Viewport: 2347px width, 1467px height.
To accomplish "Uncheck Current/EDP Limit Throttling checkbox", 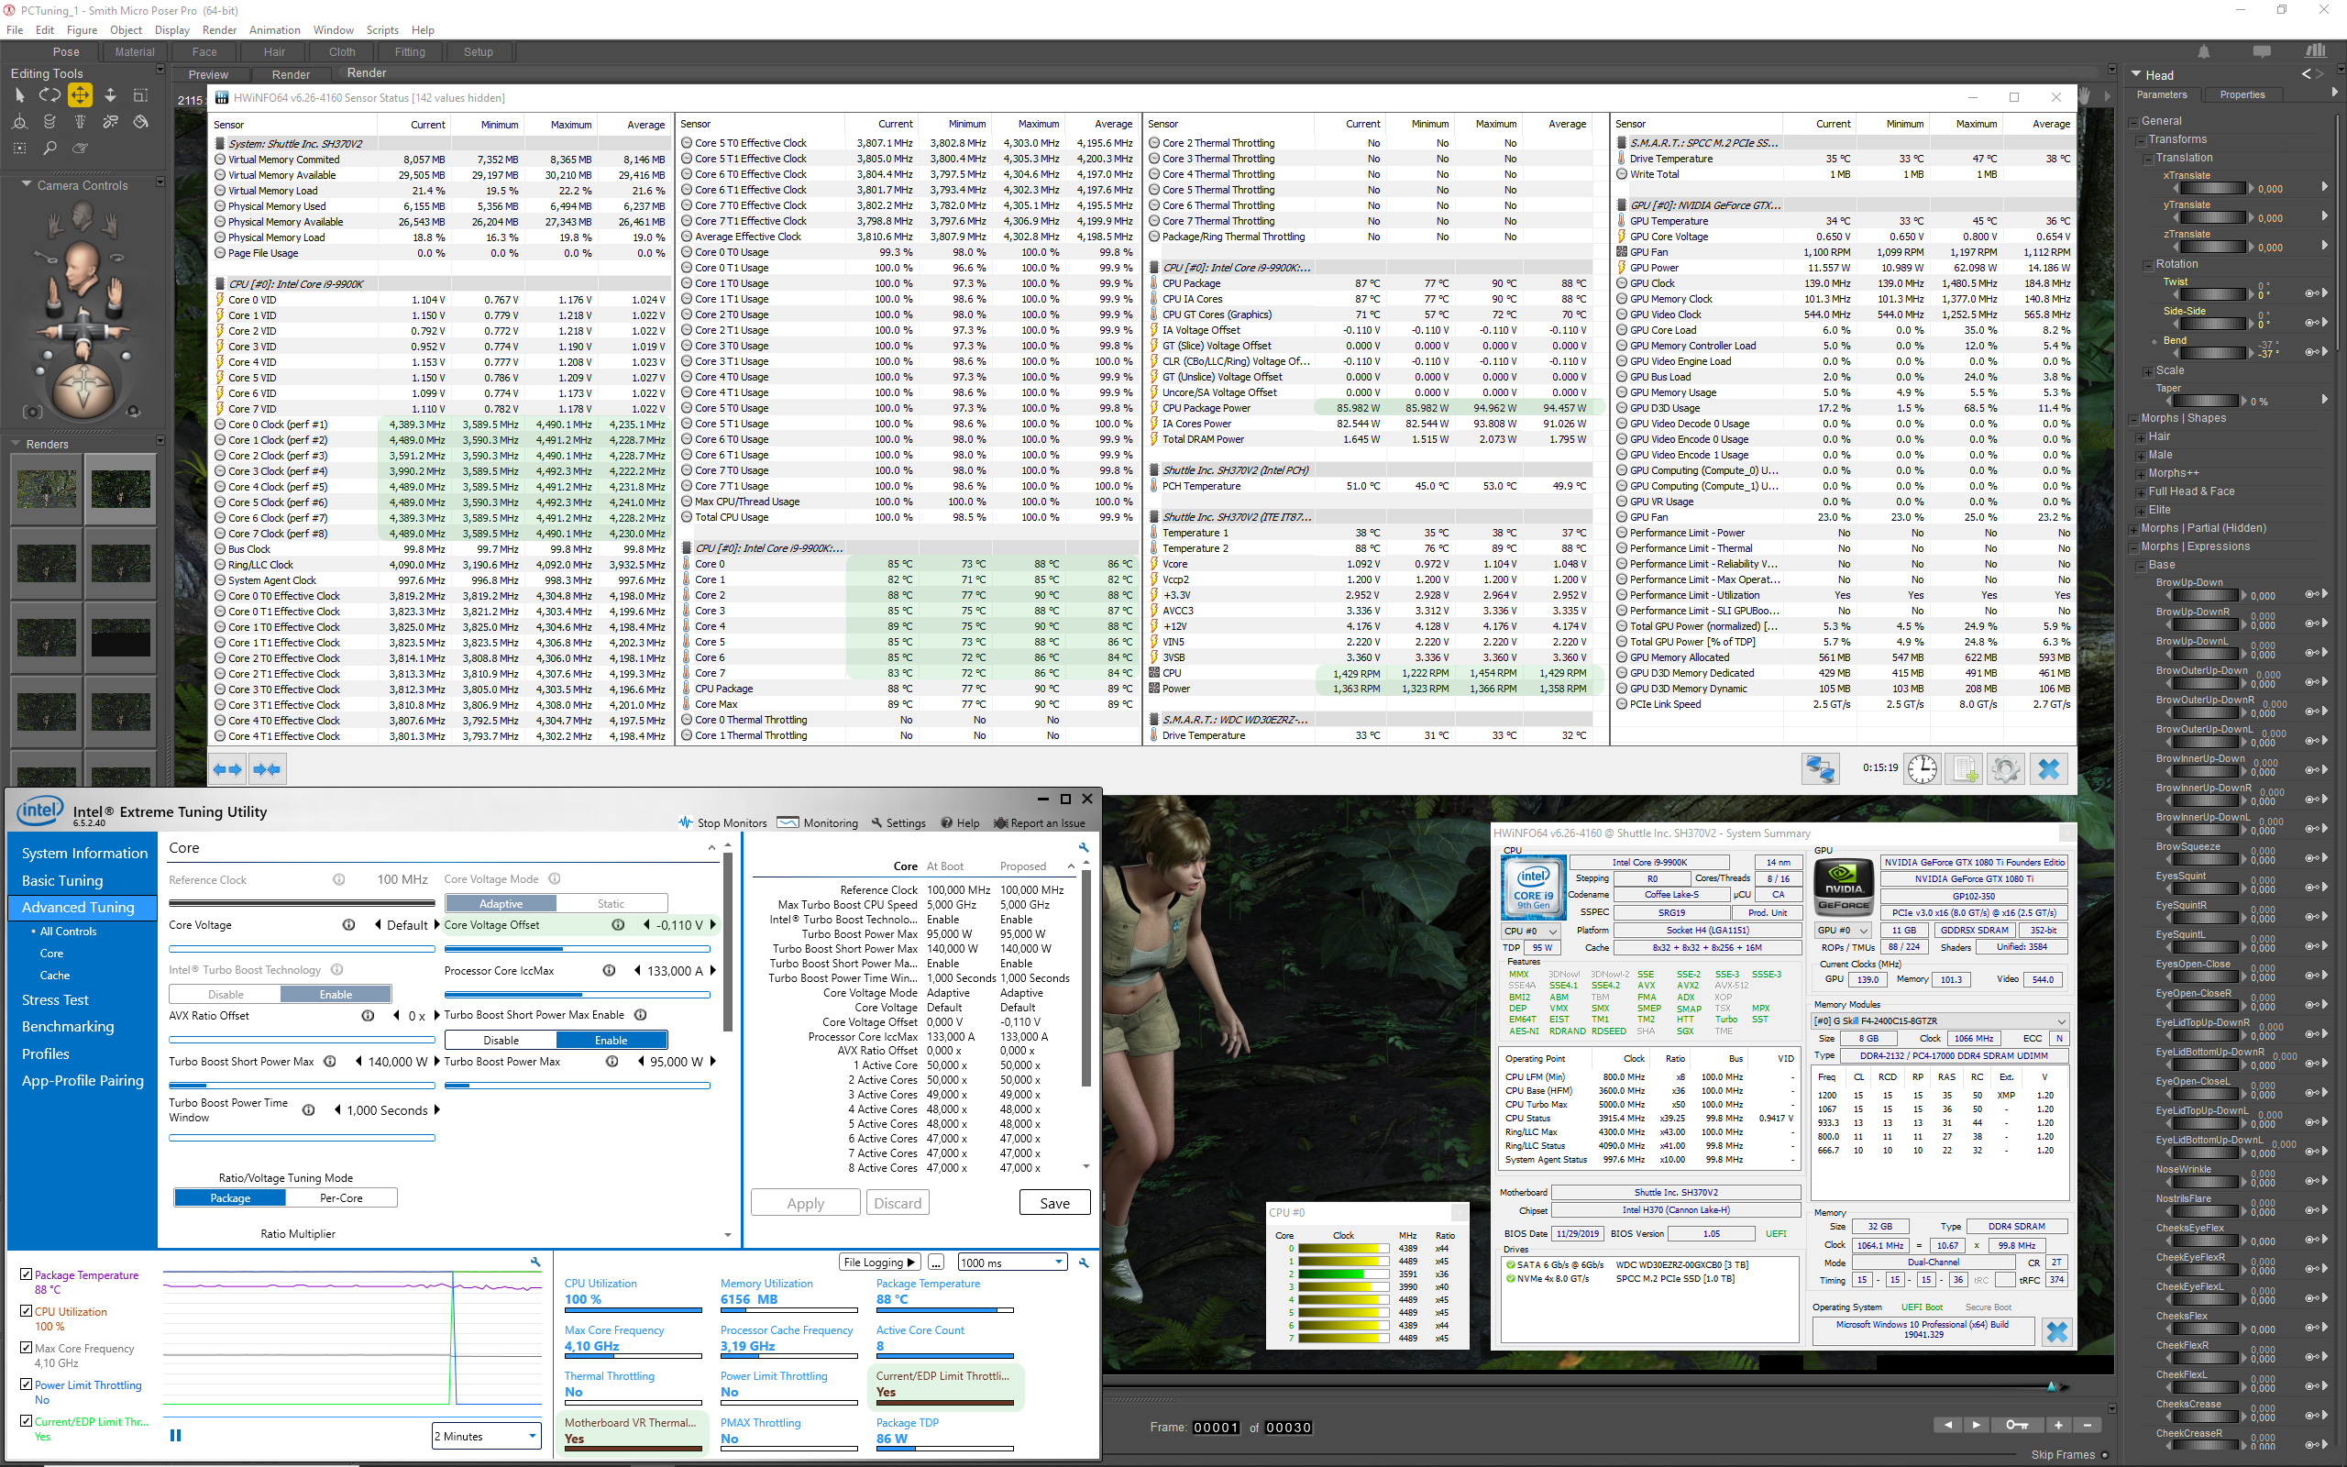I will [x=27, y=1420].
